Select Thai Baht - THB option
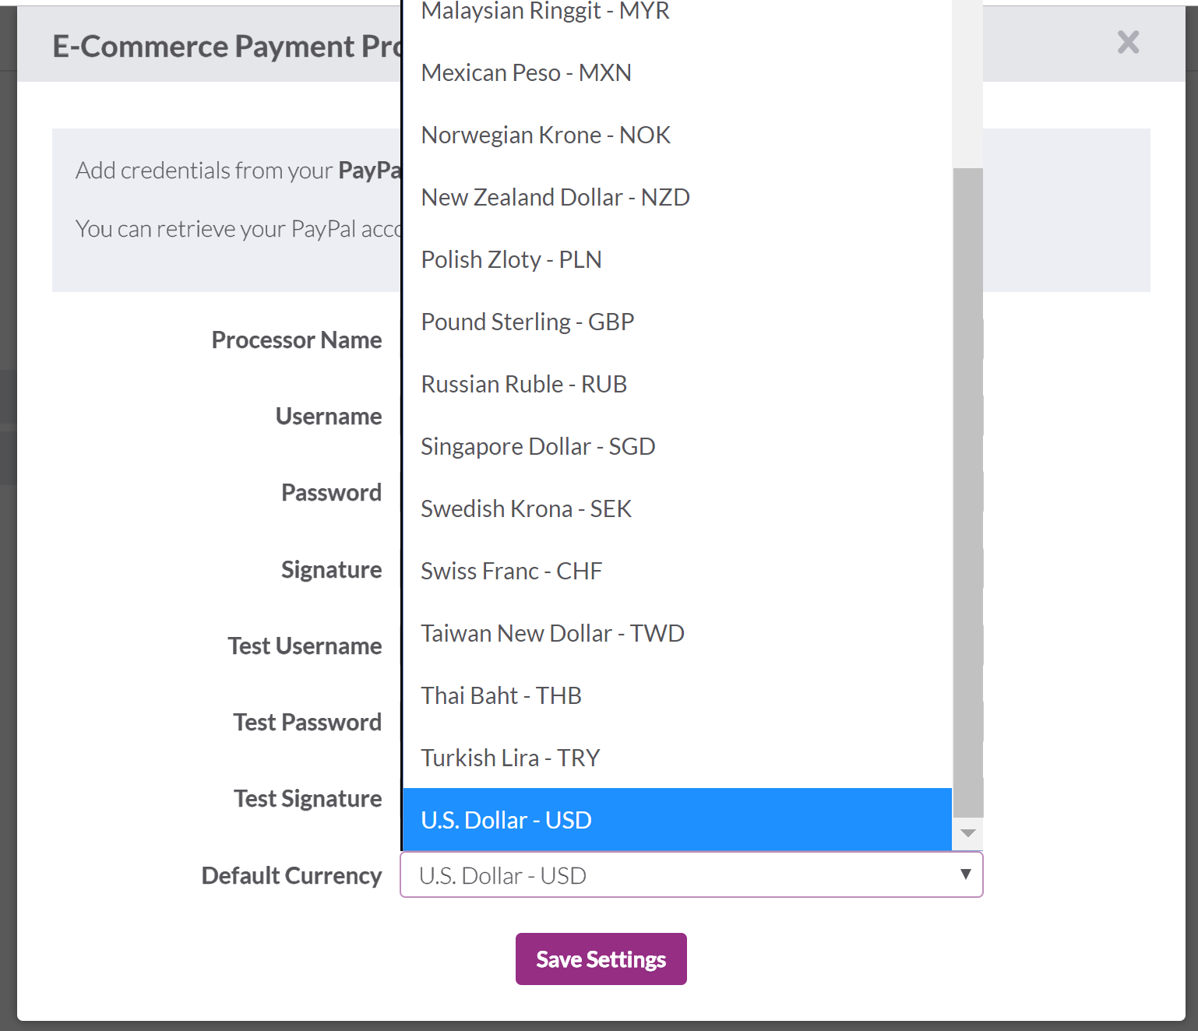This screenshot has width=1198, height=1031. click(x=677, y=695)
